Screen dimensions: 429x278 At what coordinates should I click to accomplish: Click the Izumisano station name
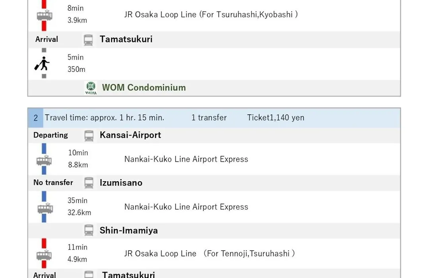(121, 183)
